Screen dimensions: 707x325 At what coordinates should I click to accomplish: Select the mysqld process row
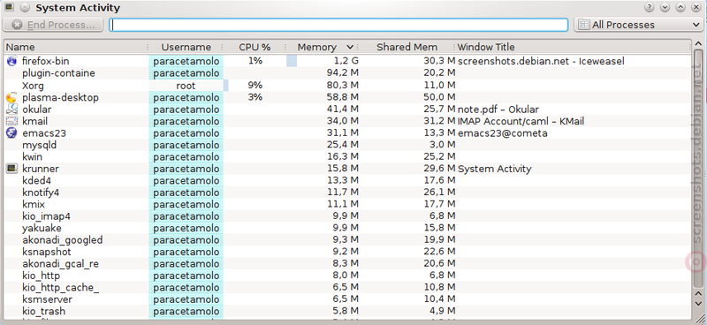(x=347, y=145)
